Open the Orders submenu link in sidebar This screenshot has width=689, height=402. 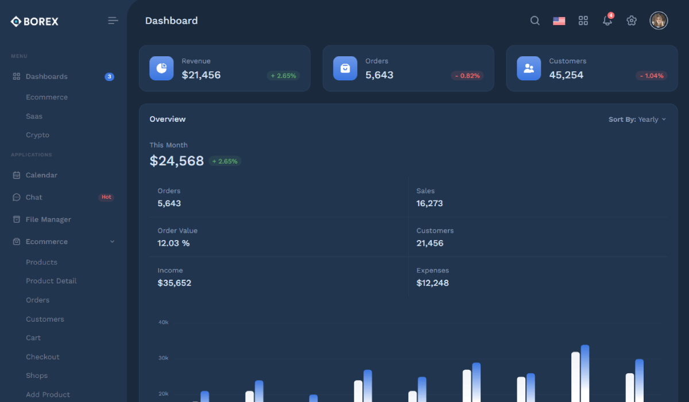coord(37,300)
